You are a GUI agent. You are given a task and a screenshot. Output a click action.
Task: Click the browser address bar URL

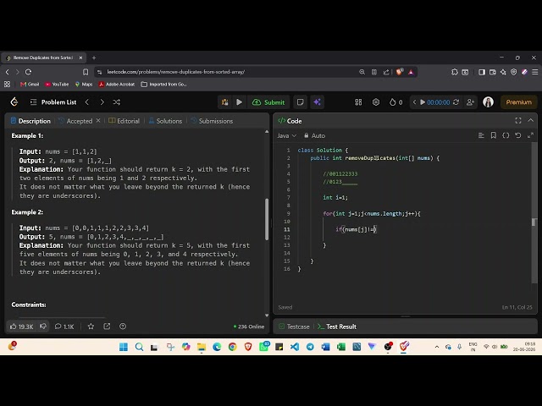pos(175,72)
